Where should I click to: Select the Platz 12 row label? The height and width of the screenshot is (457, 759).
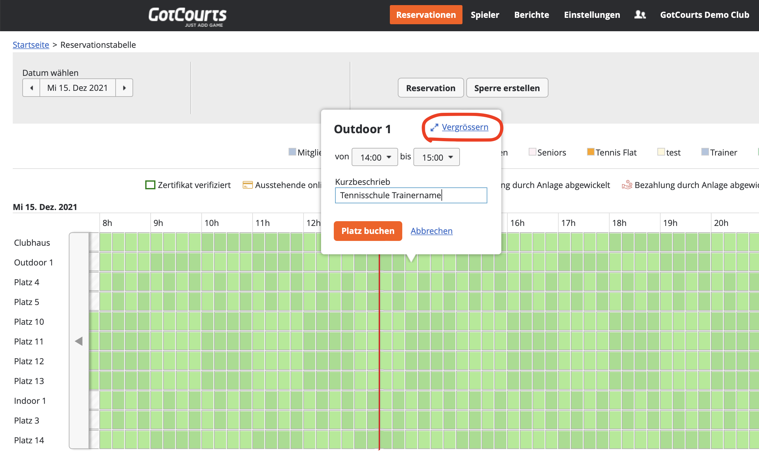point(29,361)
